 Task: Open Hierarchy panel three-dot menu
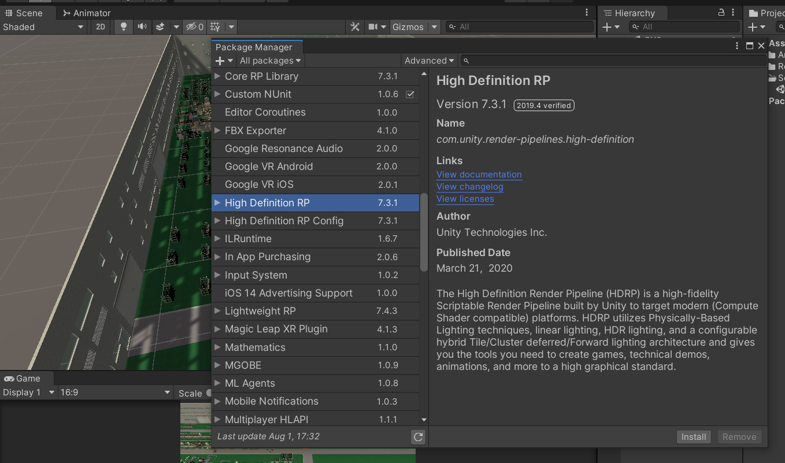[x=734, y=12]
